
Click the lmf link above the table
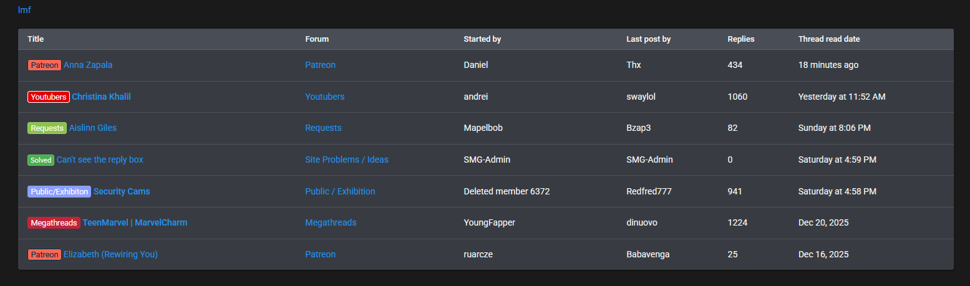24,10
